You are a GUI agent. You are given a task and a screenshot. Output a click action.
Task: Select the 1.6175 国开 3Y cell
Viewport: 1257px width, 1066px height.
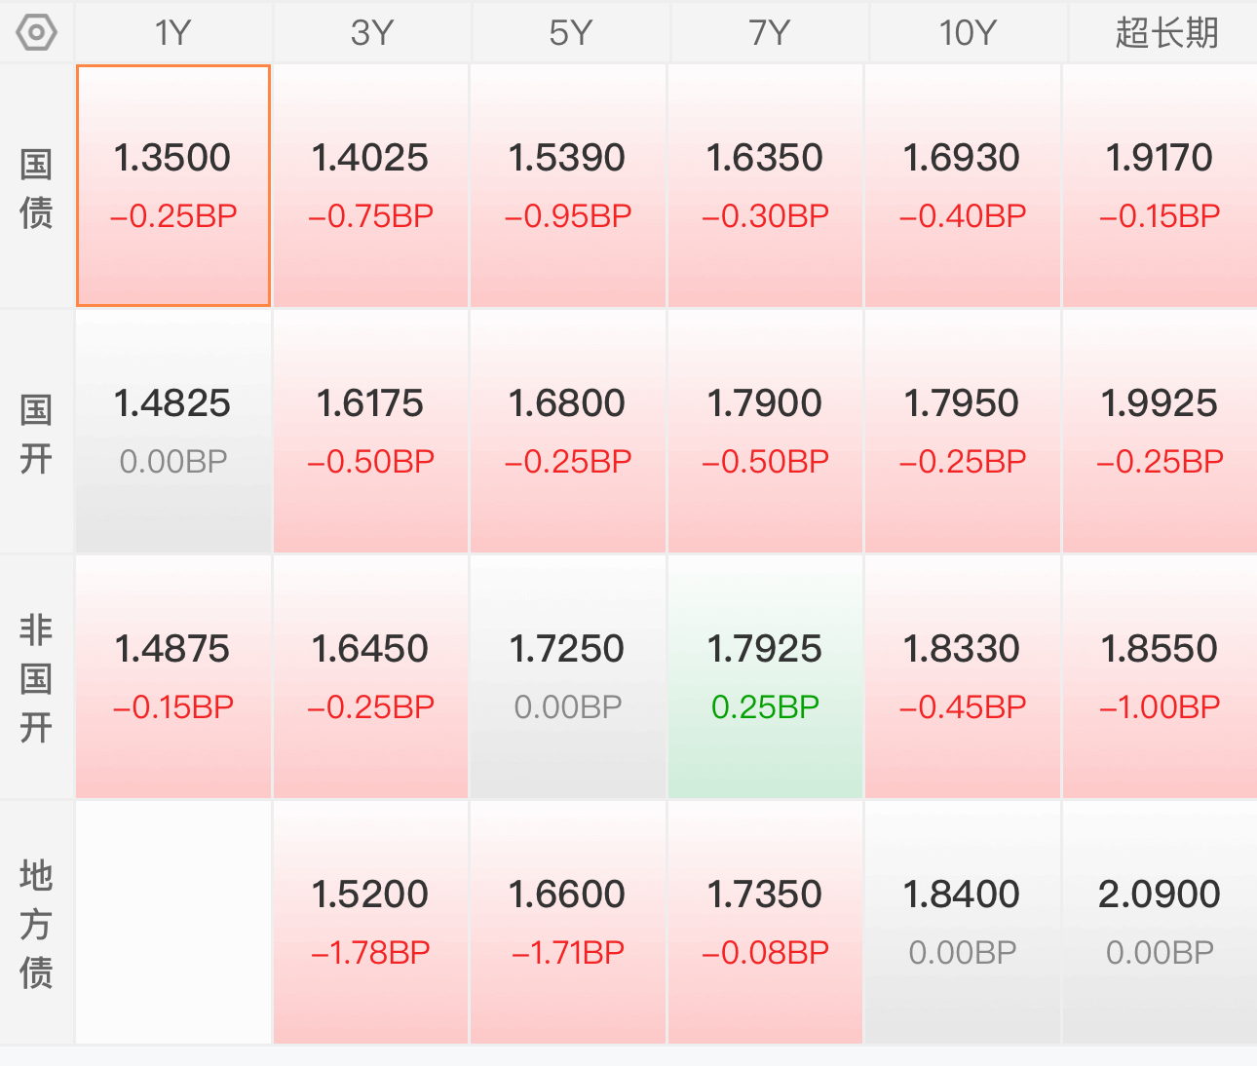370,432
